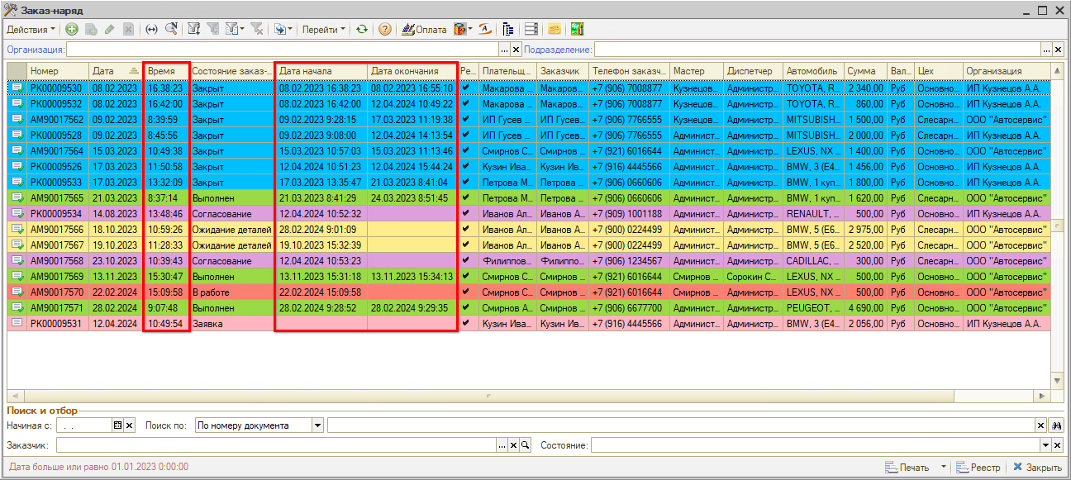Click the green Add new order icon
1071x480 pixels.
click(72, 29)
